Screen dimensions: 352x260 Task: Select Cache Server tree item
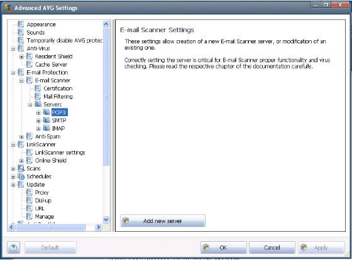[51, 65]
